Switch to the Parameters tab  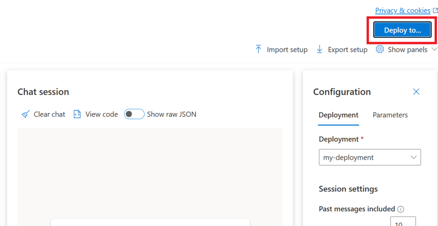[390, 115]
